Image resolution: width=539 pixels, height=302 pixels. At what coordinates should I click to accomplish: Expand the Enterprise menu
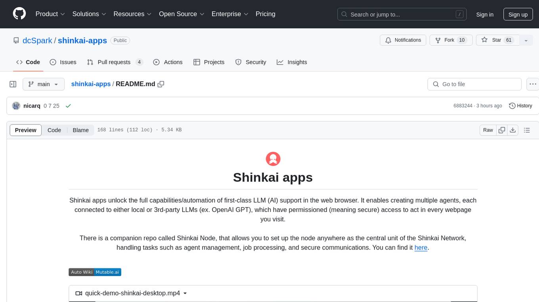(x=230, y=14)
